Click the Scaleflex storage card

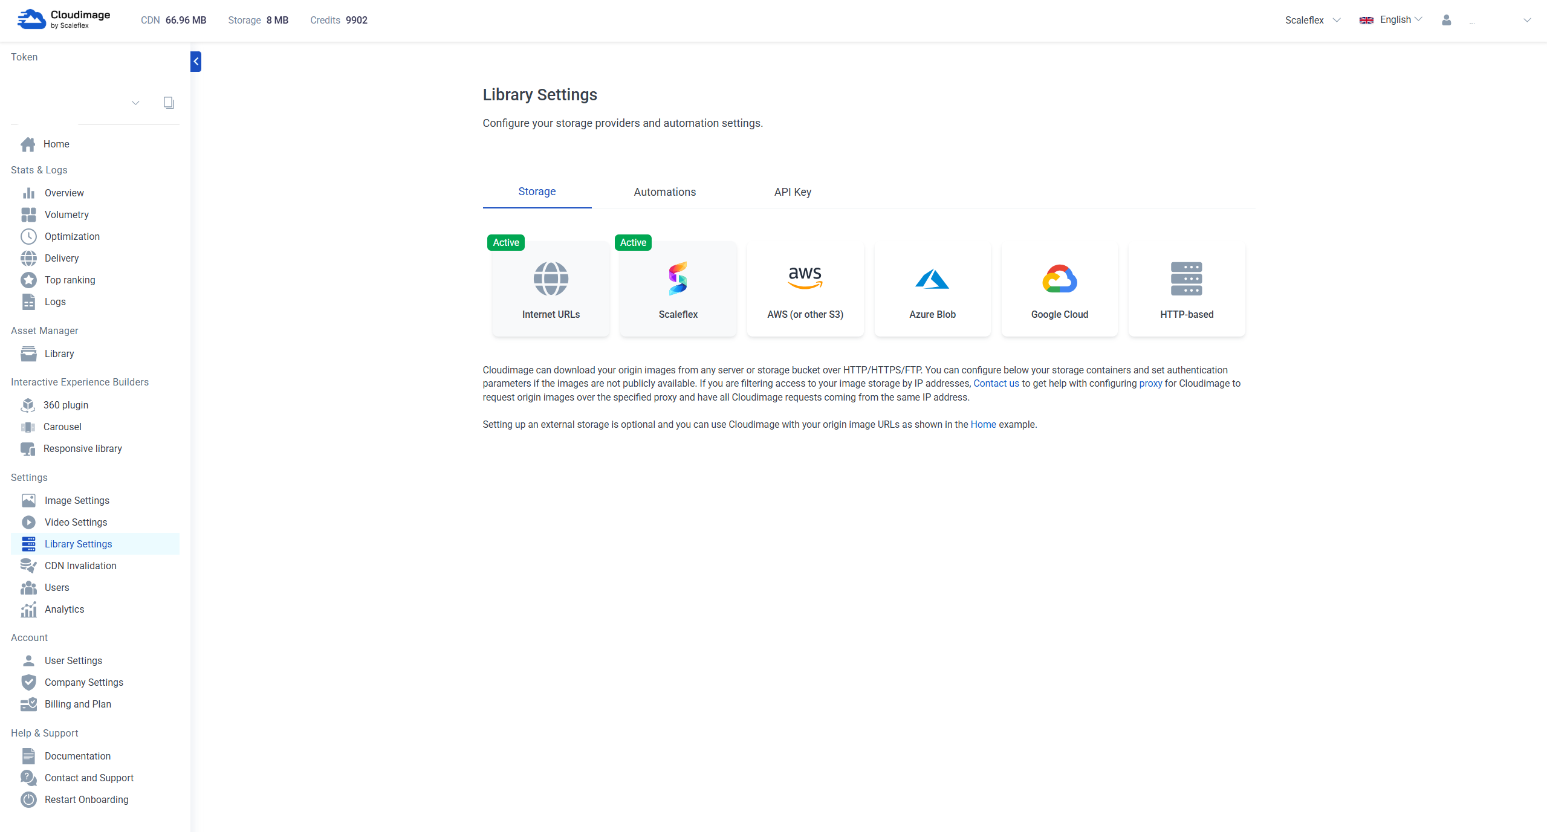pos(678,289)
